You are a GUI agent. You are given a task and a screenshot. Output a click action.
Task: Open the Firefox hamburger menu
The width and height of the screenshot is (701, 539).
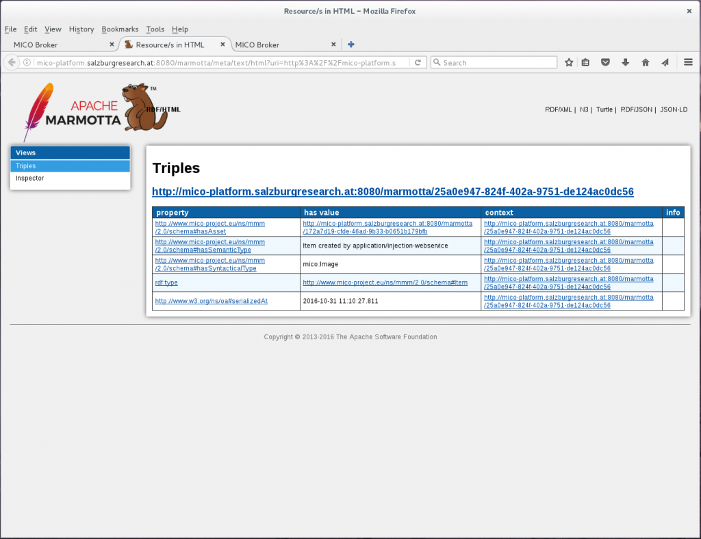688,62
